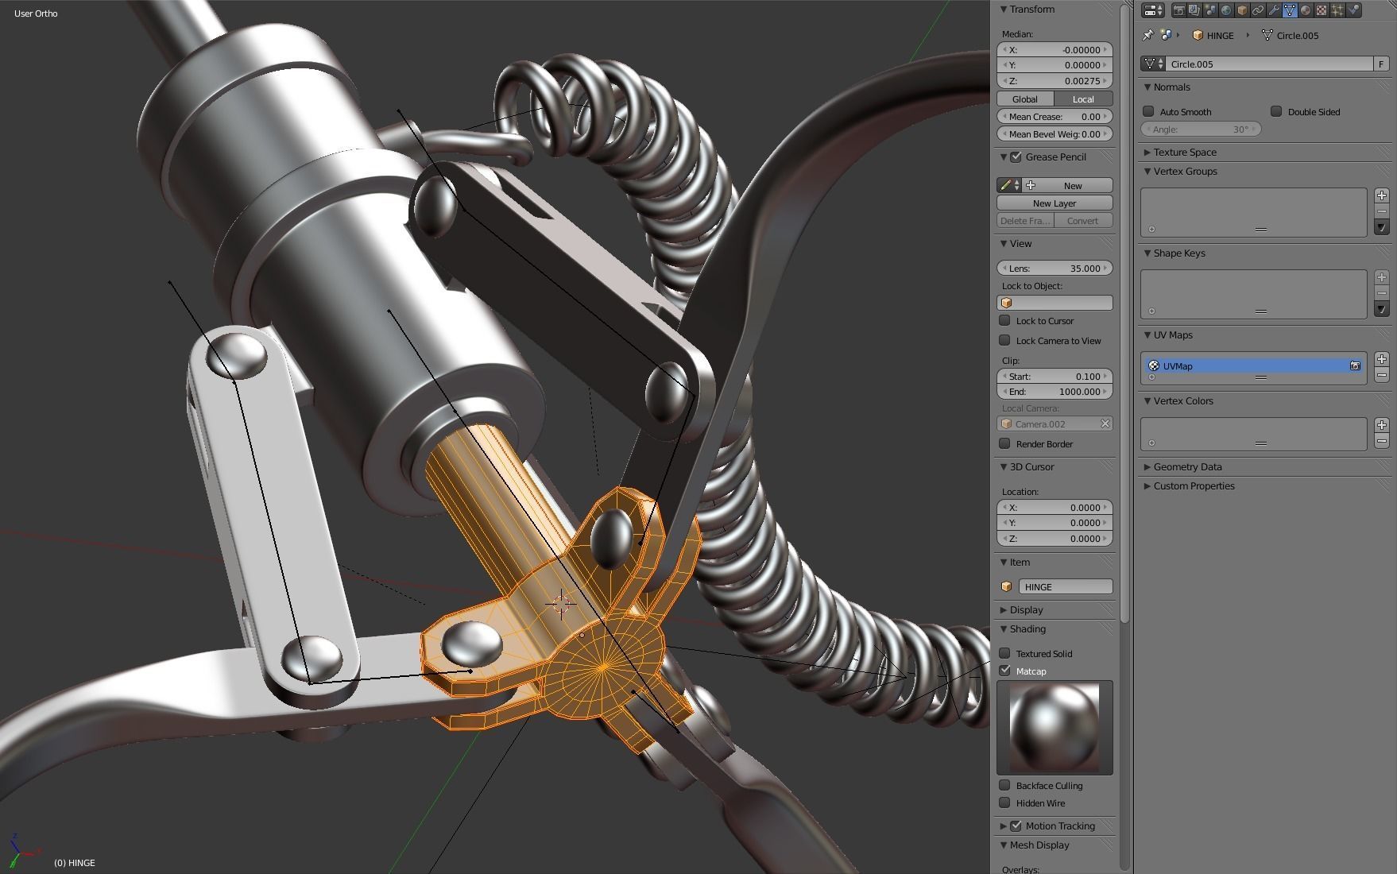This screenshot has width=1397, height=874.
Task: Click the New Layer button
Action: pos(1055,203)
